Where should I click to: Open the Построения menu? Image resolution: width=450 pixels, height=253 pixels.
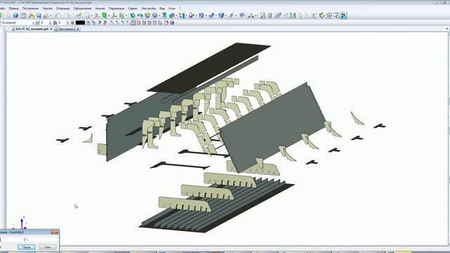(x=30, y=8)
